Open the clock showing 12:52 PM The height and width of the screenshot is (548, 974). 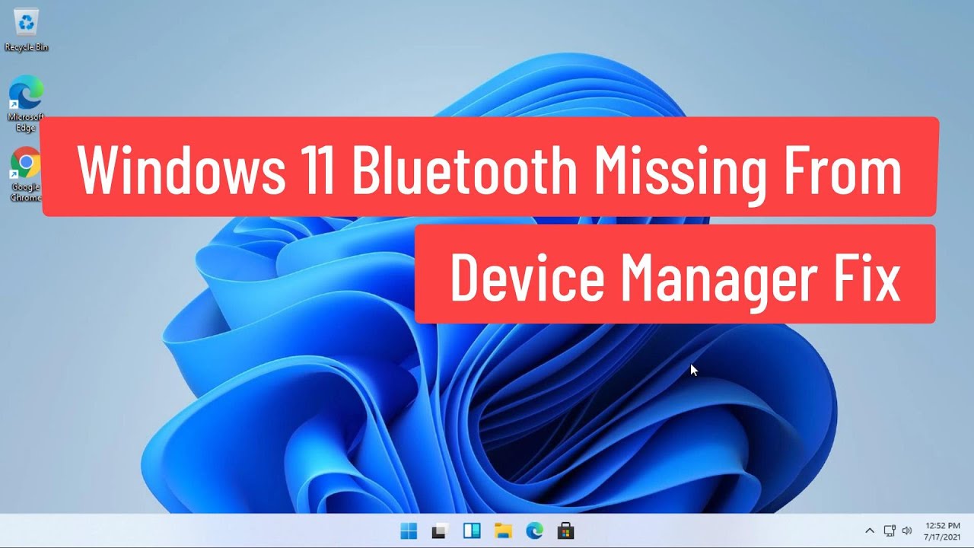pyautogui.click(x=942, y=531)
